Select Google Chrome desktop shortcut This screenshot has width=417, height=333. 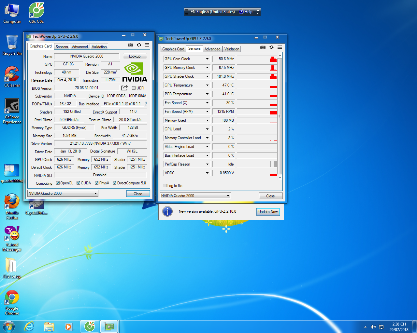[x=12, y=302]
